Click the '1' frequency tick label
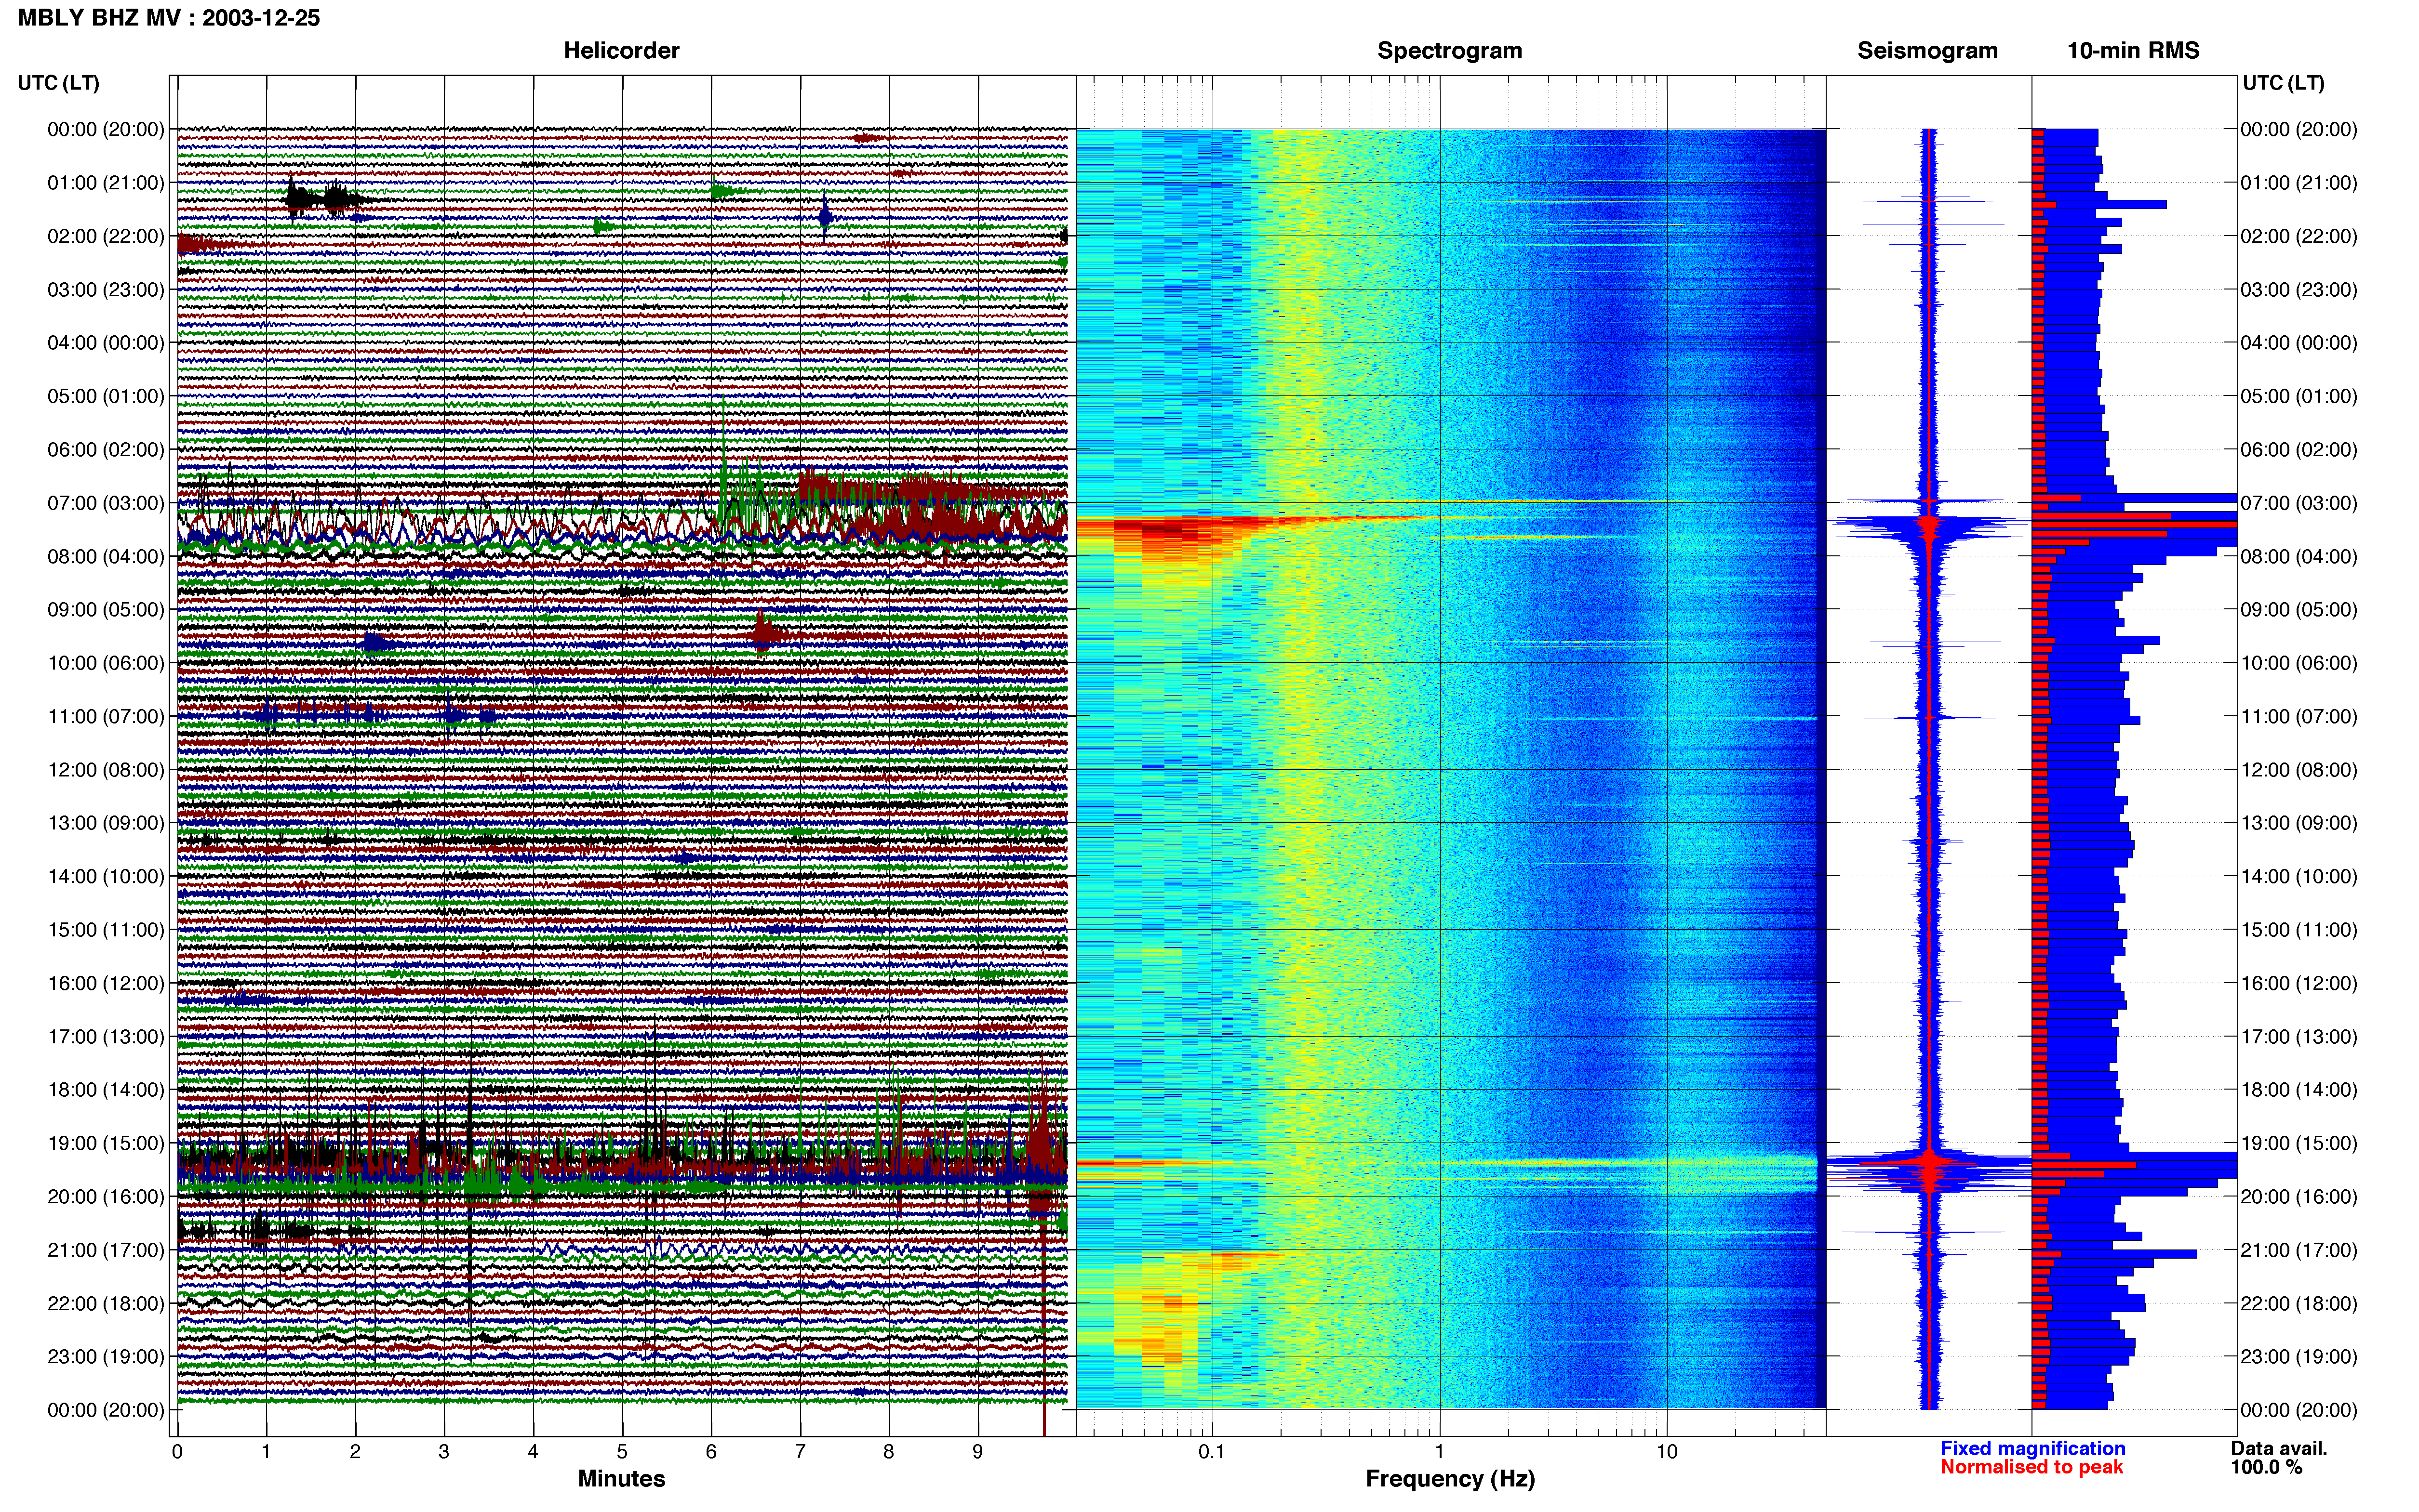The width and height of the screenshot is (2419, 1512). click(1440, 1451)
